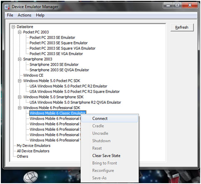This screenshot has height=184, width=201.
Task: Select USA Windows Mobile 5.0 Smartphone R2 QVGA Emulator
Action: [x=75, y=102]
